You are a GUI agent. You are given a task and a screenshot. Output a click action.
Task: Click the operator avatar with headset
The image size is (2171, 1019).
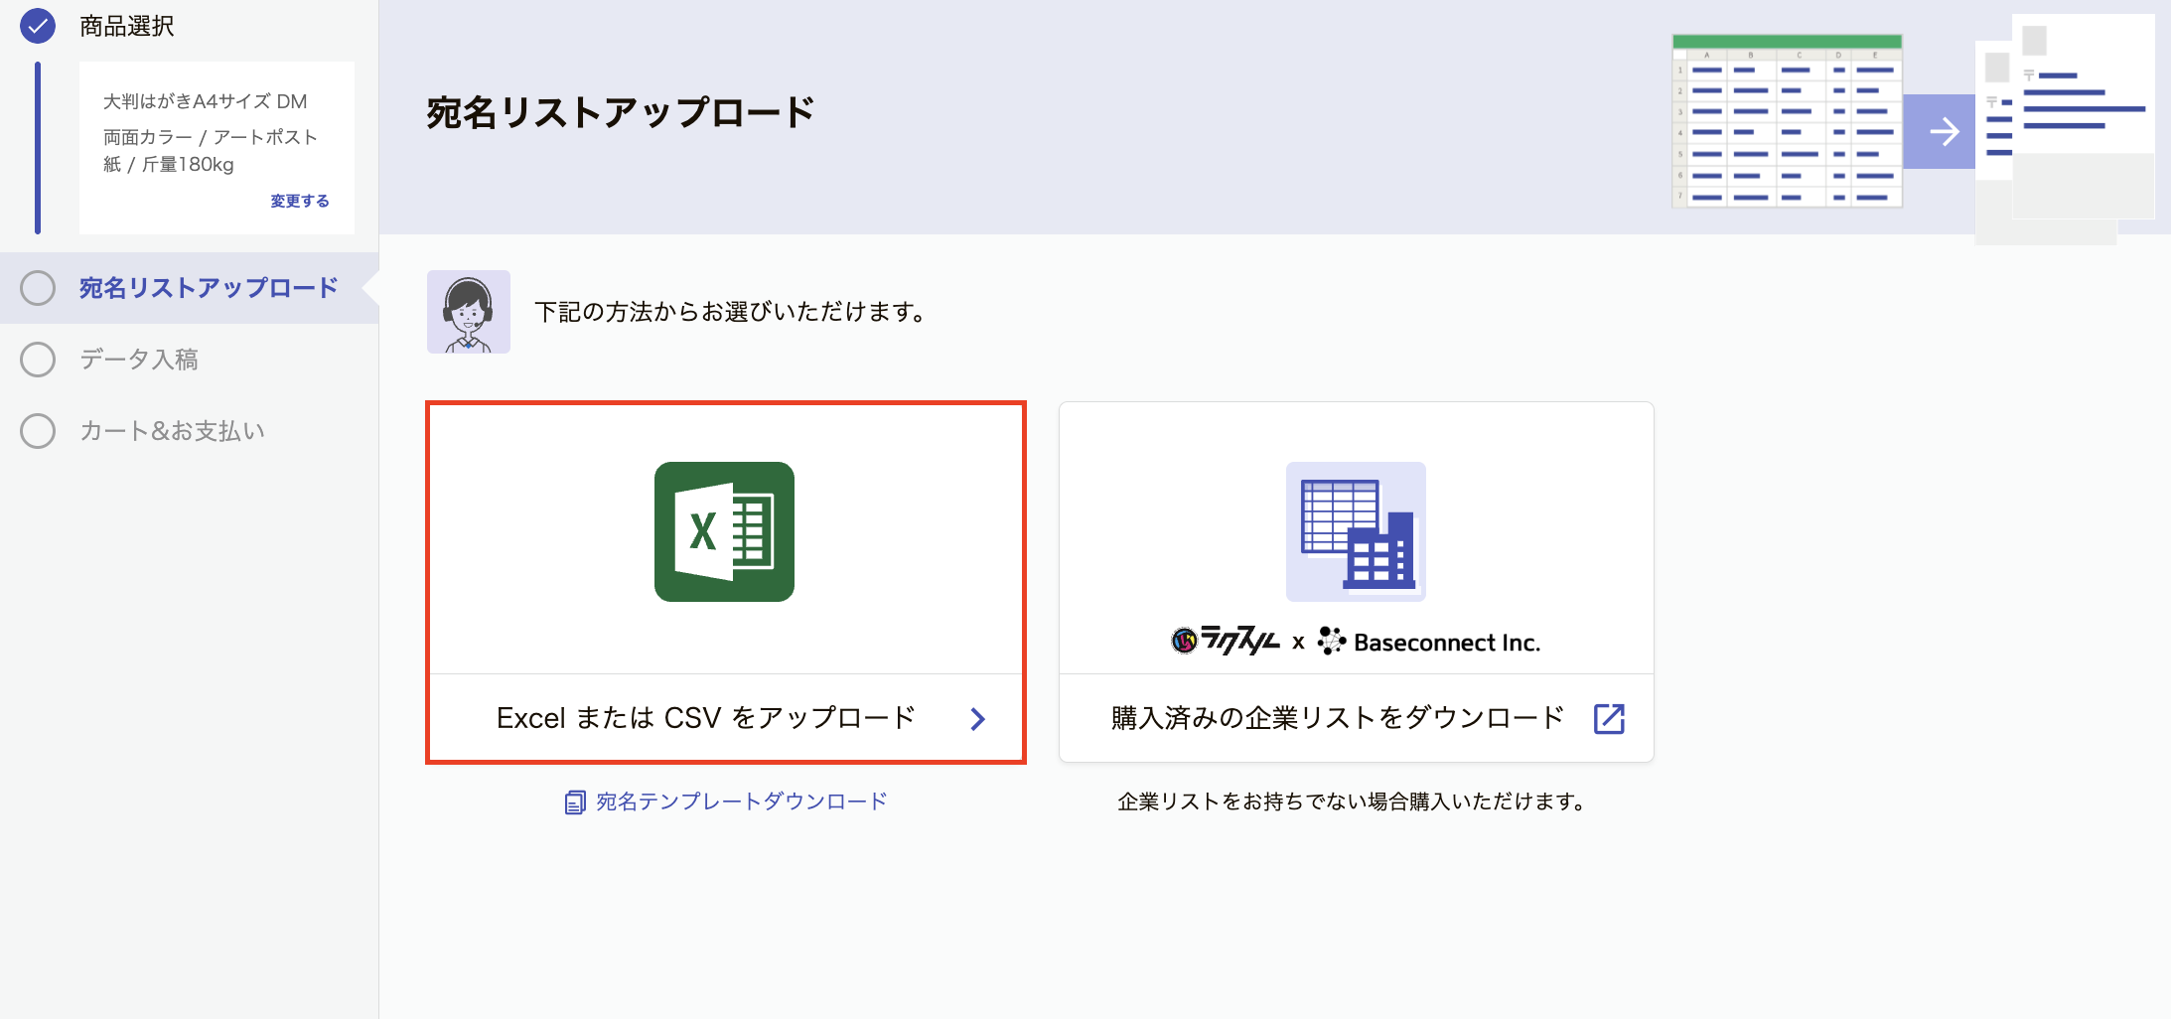pos(469,312)
